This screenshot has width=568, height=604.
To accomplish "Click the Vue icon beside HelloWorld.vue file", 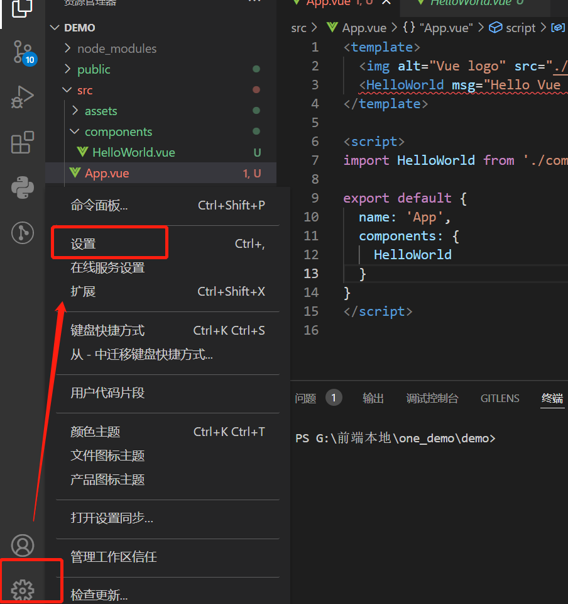I will click(x=82, y=152).
